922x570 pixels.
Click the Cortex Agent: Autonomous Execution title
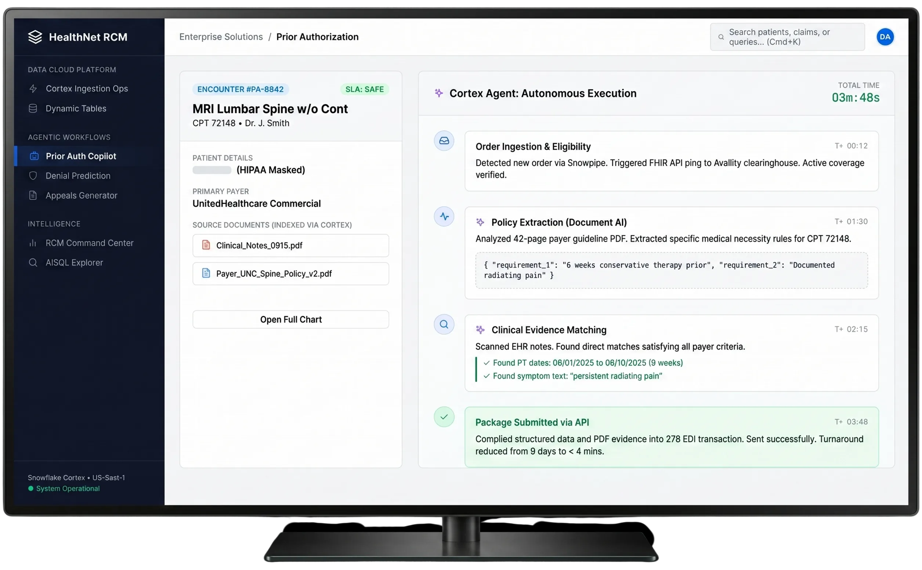[543, 93]
